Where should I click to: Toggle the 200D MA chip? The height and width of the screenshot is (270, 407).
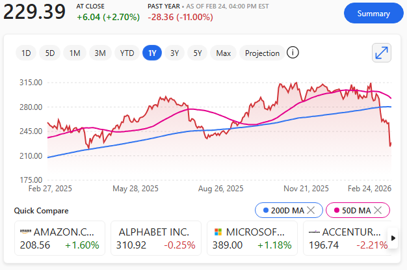(x=283, y=210)
